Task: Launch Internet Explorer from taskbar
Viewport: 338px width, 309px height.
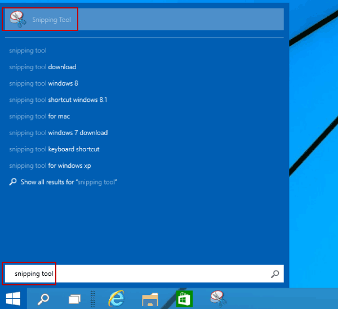Action: point(117,298)
